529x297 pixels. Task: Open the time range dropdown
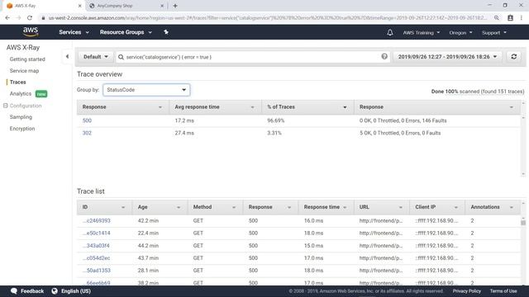(x=448, y=57)
